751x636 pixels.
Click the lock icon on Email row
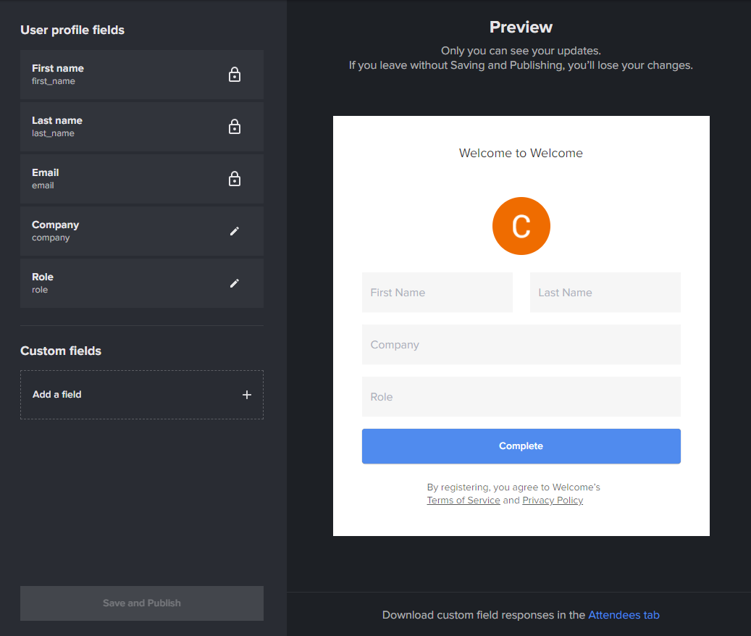tap(234, 179)
